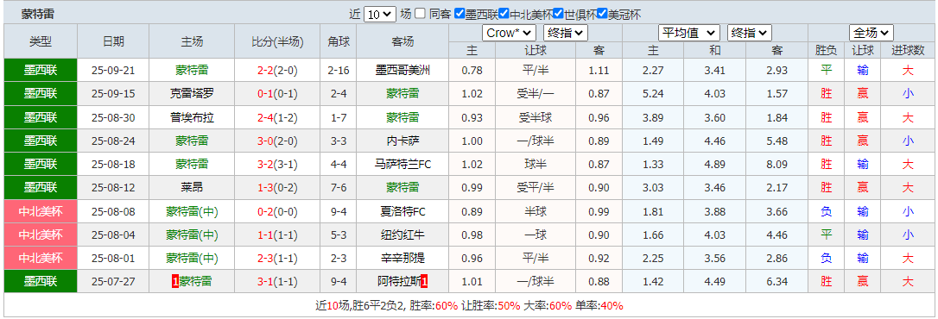Open the 平均值 dropdown
The width and height of the screenshot is (938, 319).
click(x=688, y=33)
